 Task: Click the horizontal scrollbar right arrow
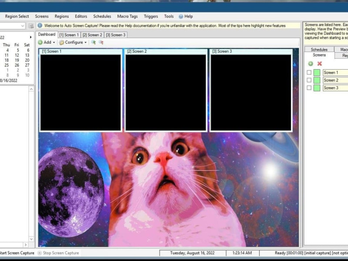coord(26,245)
